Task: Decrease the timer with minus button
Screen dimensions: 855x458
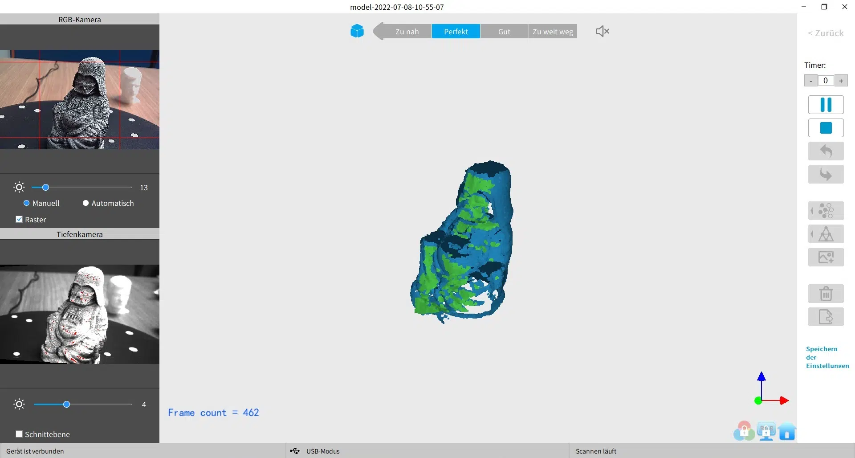Action: click(811, 81)
